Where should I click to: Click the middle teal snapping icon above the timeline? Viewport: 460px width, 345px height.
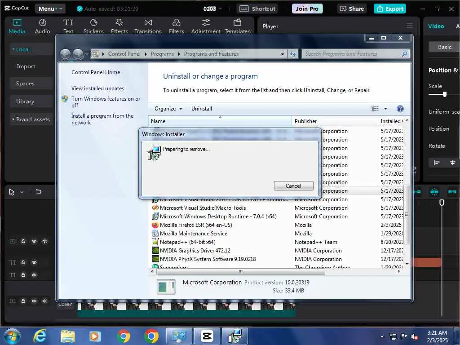pyautogui.click(x=434, y=192)
